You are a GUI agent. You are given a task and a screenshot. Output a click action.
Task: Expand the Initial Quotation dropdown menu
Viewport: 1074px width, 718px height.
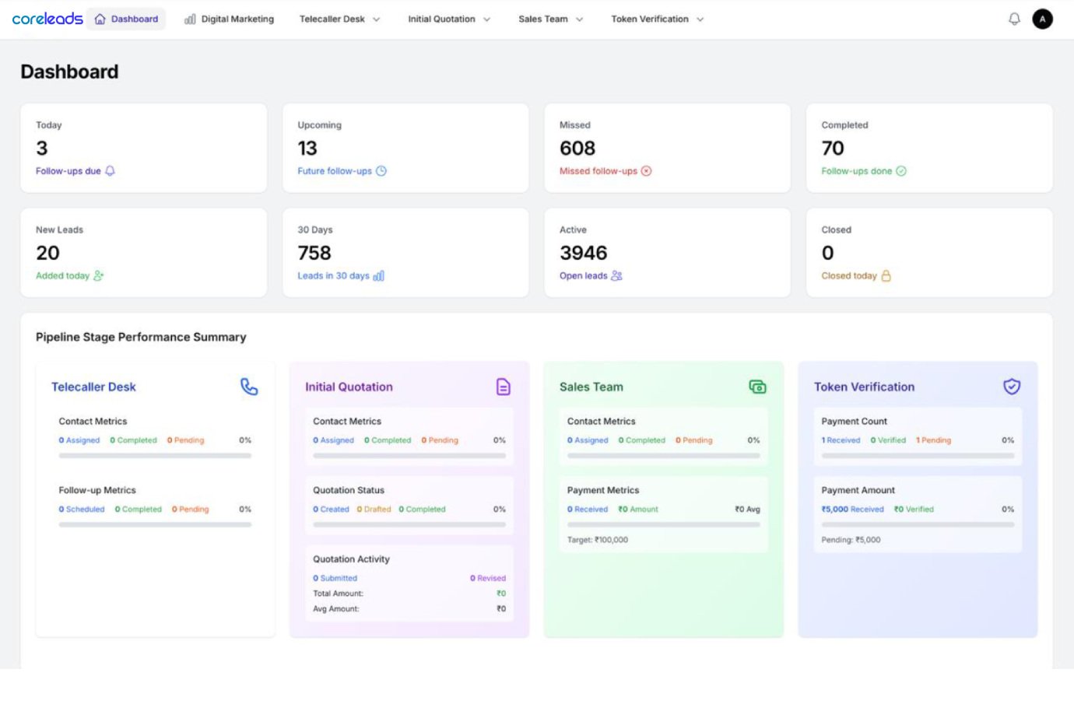[449, 19]
